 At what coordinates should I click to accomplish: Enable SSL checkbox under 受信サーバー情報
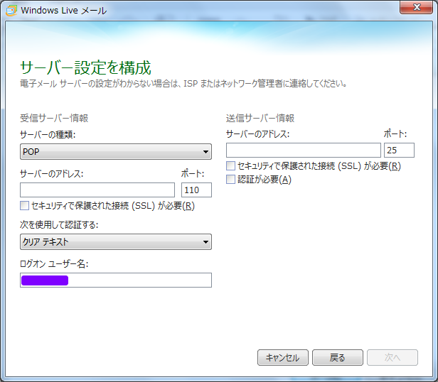[x=26, y=206]
